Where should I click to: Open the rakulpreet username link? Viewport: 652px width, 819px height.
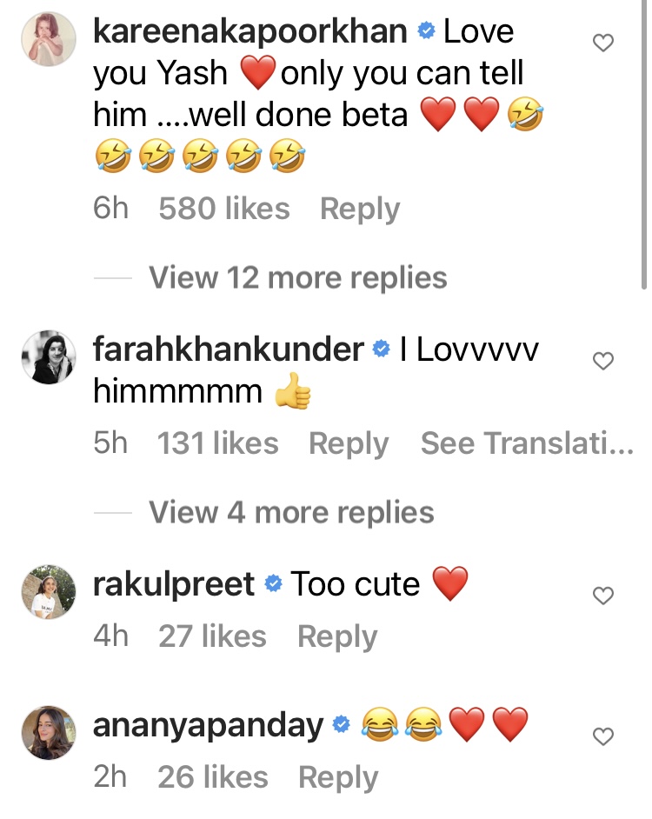pyautogui.click(x=174, y=584)
